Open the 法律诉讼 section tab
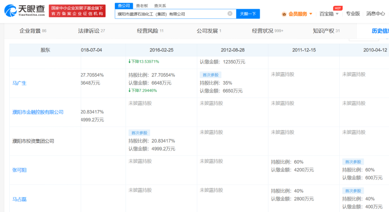This screenshot has width=389, height=212. [x=91, y=31]
